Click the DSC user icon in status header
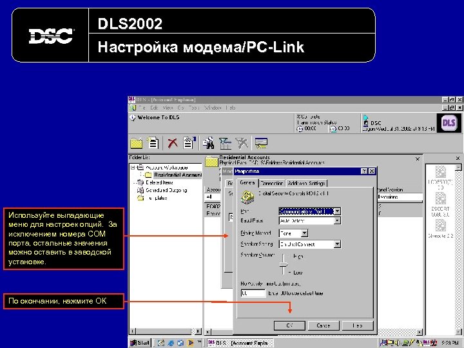 [366, 123]
